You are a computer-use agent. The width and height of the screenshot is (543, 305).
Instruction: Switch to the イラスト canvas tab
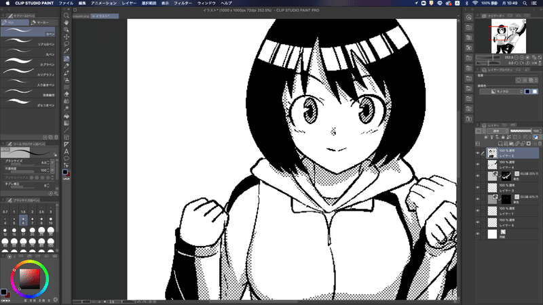105,16
